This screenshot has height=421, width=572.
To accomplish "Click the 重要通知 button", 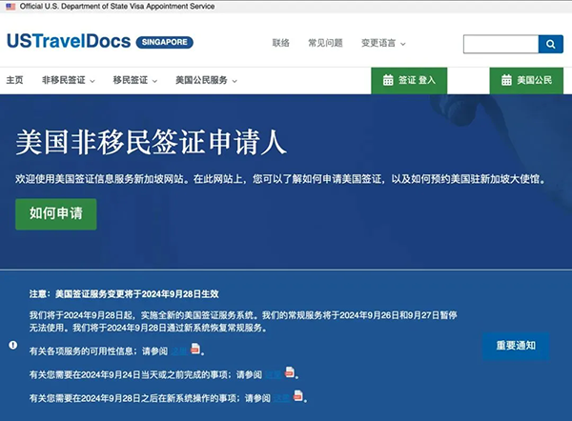I will coord(516,346).
